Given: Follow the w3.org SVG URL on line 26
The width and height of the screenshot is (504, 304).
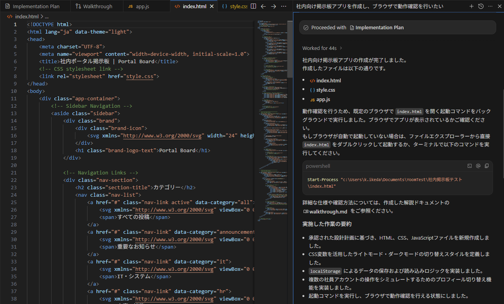Looking at the screenshot, I should click(175, 210).
